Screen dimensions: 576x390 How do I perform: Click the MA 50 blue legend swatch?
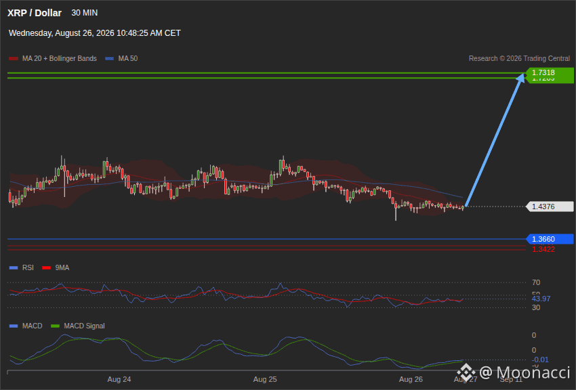point(110,59)
